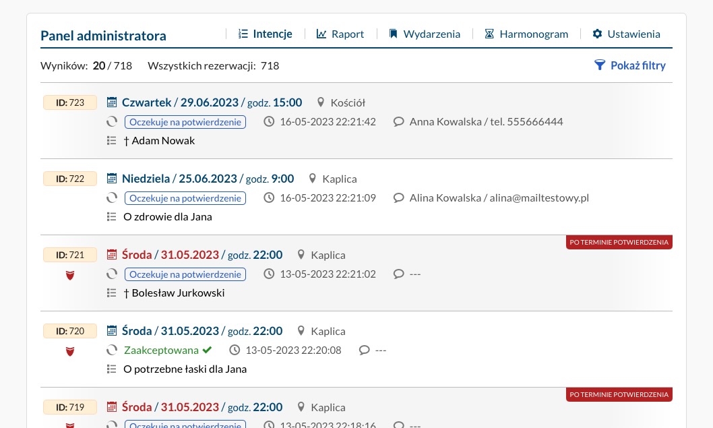Click the green checkmark beside Zaakceptowana
713x428 pixels.
coord(207,349)
